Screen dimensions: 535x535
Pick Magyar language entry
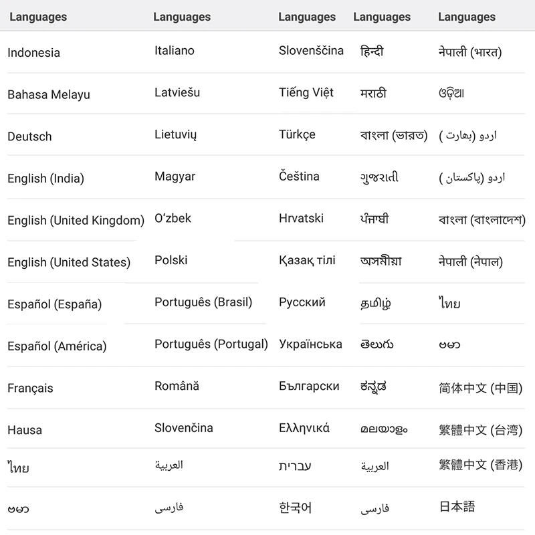pos(175,177)
